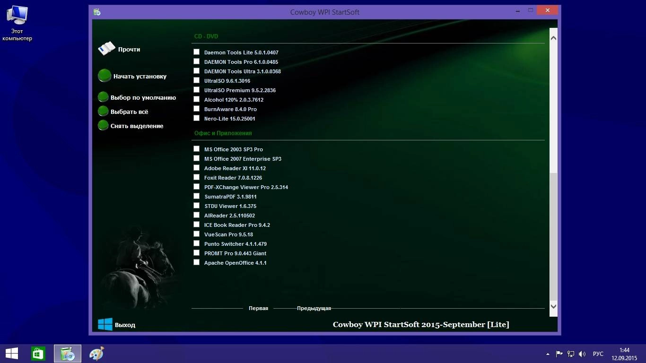Check DAEMON Tools Pro 6.1.0.0485
The image size is (646, 363).
(x=196, y=61)
